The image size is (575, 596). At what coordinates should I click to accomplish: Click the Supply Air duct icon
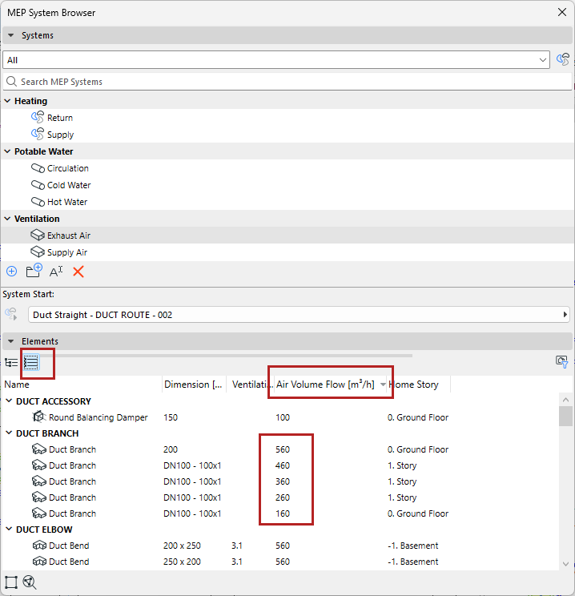pos(38,252)
